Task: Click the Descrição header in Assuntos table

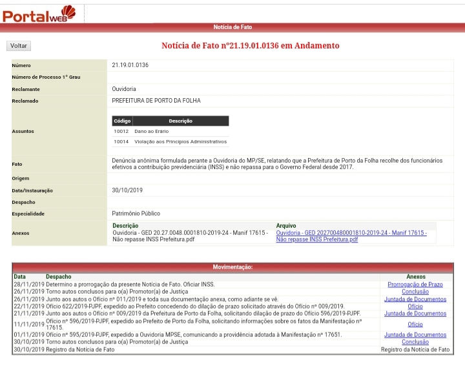Action: tap(180, 121)
